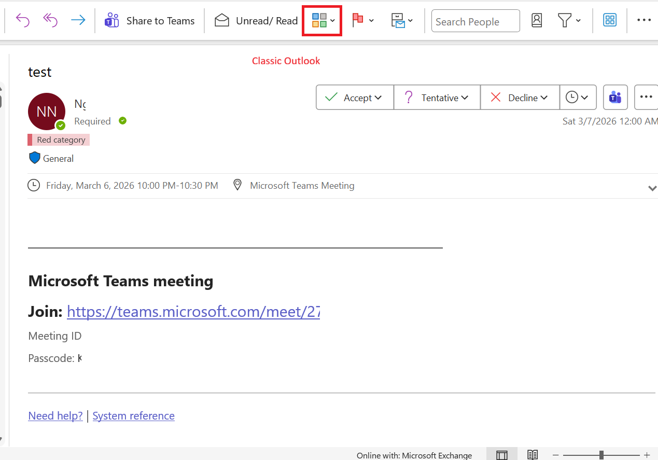
Task: Expand the Accept options chevron
Action: [378, 97]
